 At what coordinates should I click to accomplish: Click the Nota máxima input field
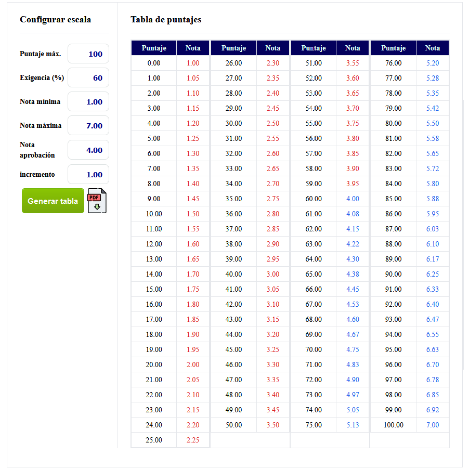click(x=88, y=126)
